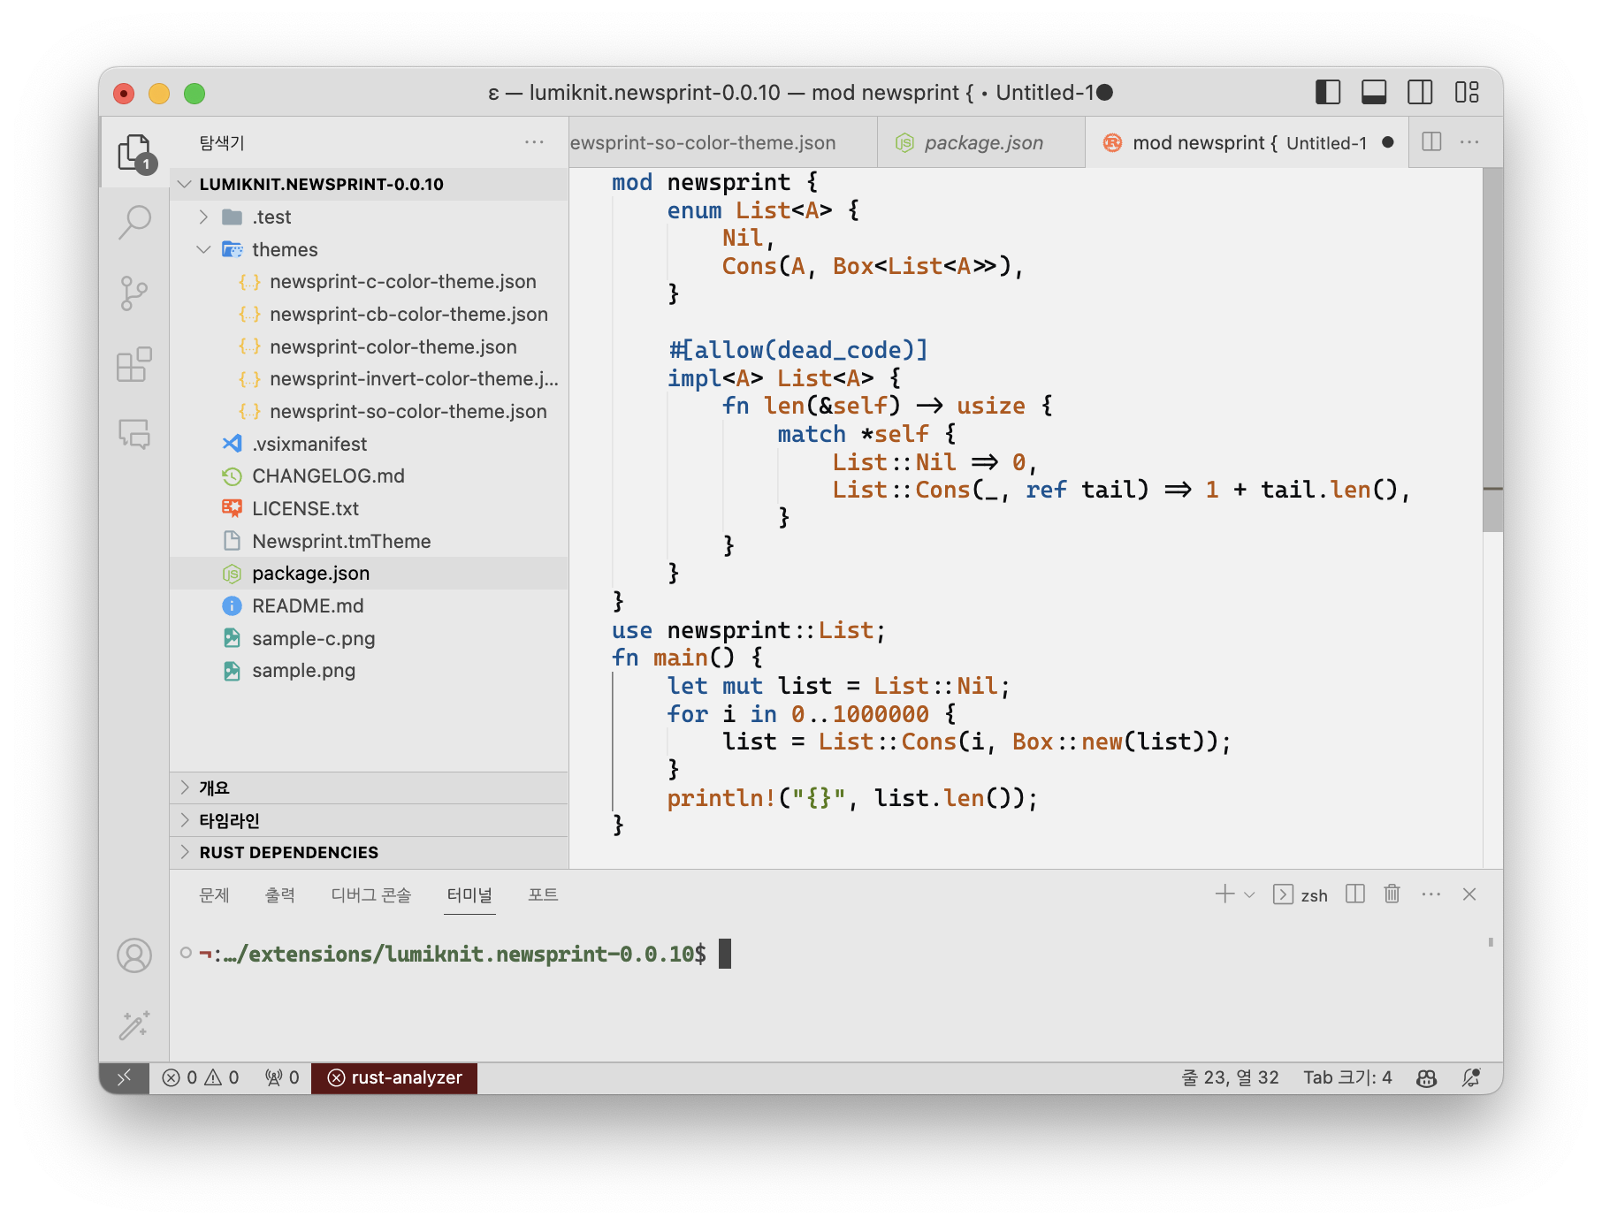Open the chat/comments view icon
1602x1225 pixels.
[134, 434]
